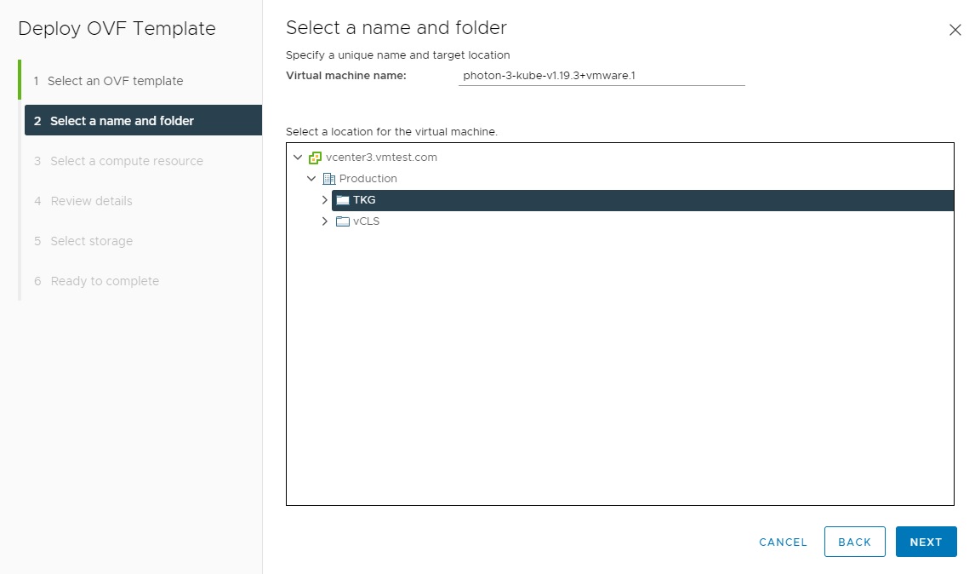The width and height of the screenshot is (975, 574).
Task: Click the Production datacenter icon
Action: [329, 179]
